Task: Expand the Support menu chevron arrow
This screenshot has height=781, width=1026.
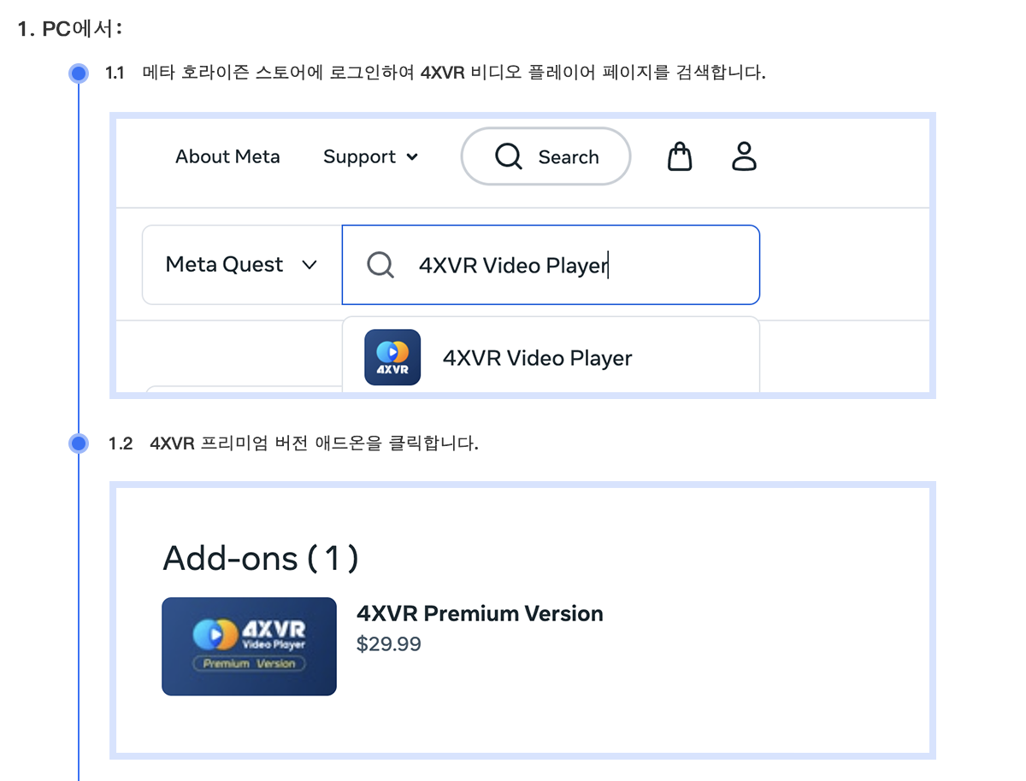Action: point(412,157)
